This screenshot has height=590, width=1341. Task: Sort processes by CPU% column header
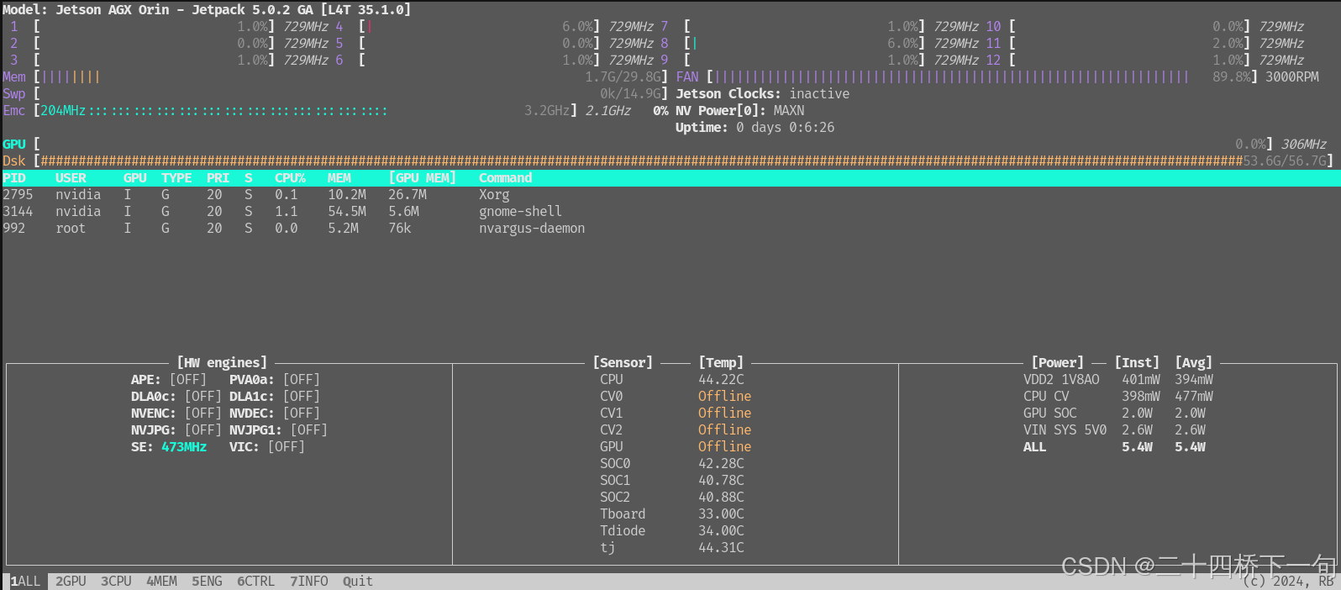point(290,178)
